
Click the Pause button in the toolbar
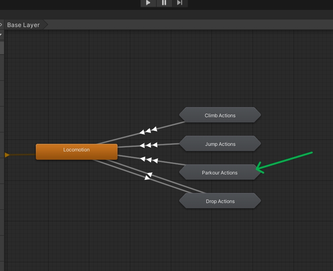pos(164,3)
